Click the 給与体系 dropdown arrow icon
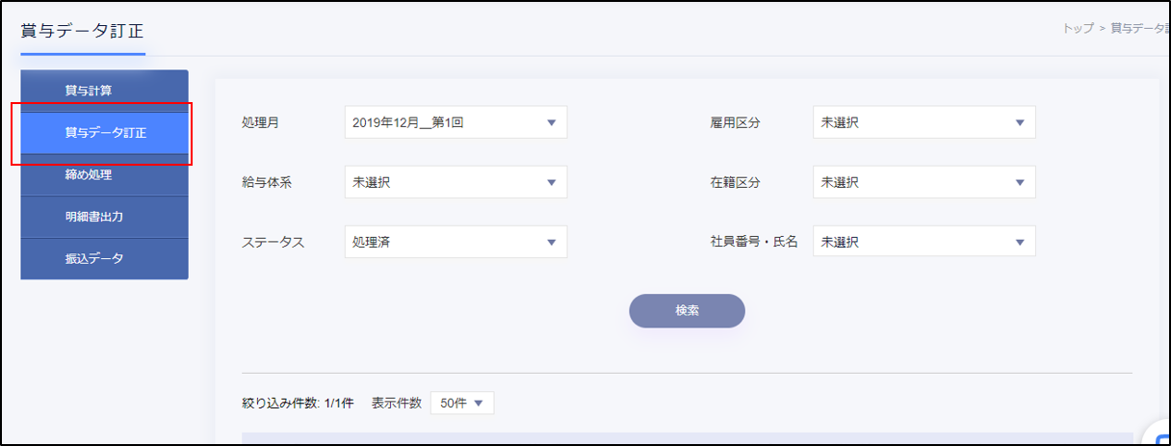The height and width of the screenshot is (446, 1171). click(x=552, y=182)
